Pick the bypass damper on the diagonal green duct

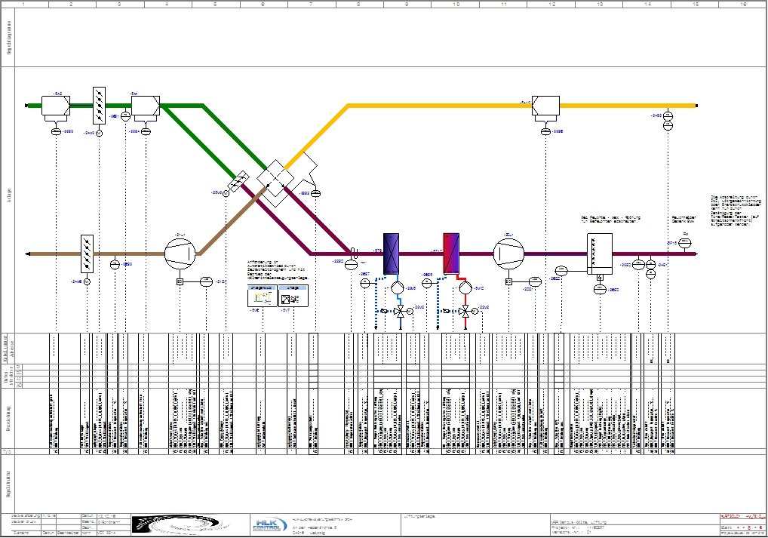pyautogui.click(x=239, y=181)
